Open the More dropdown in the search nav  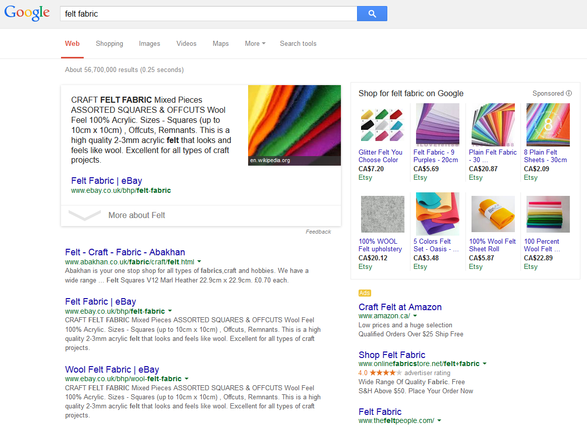coord(255,44)
